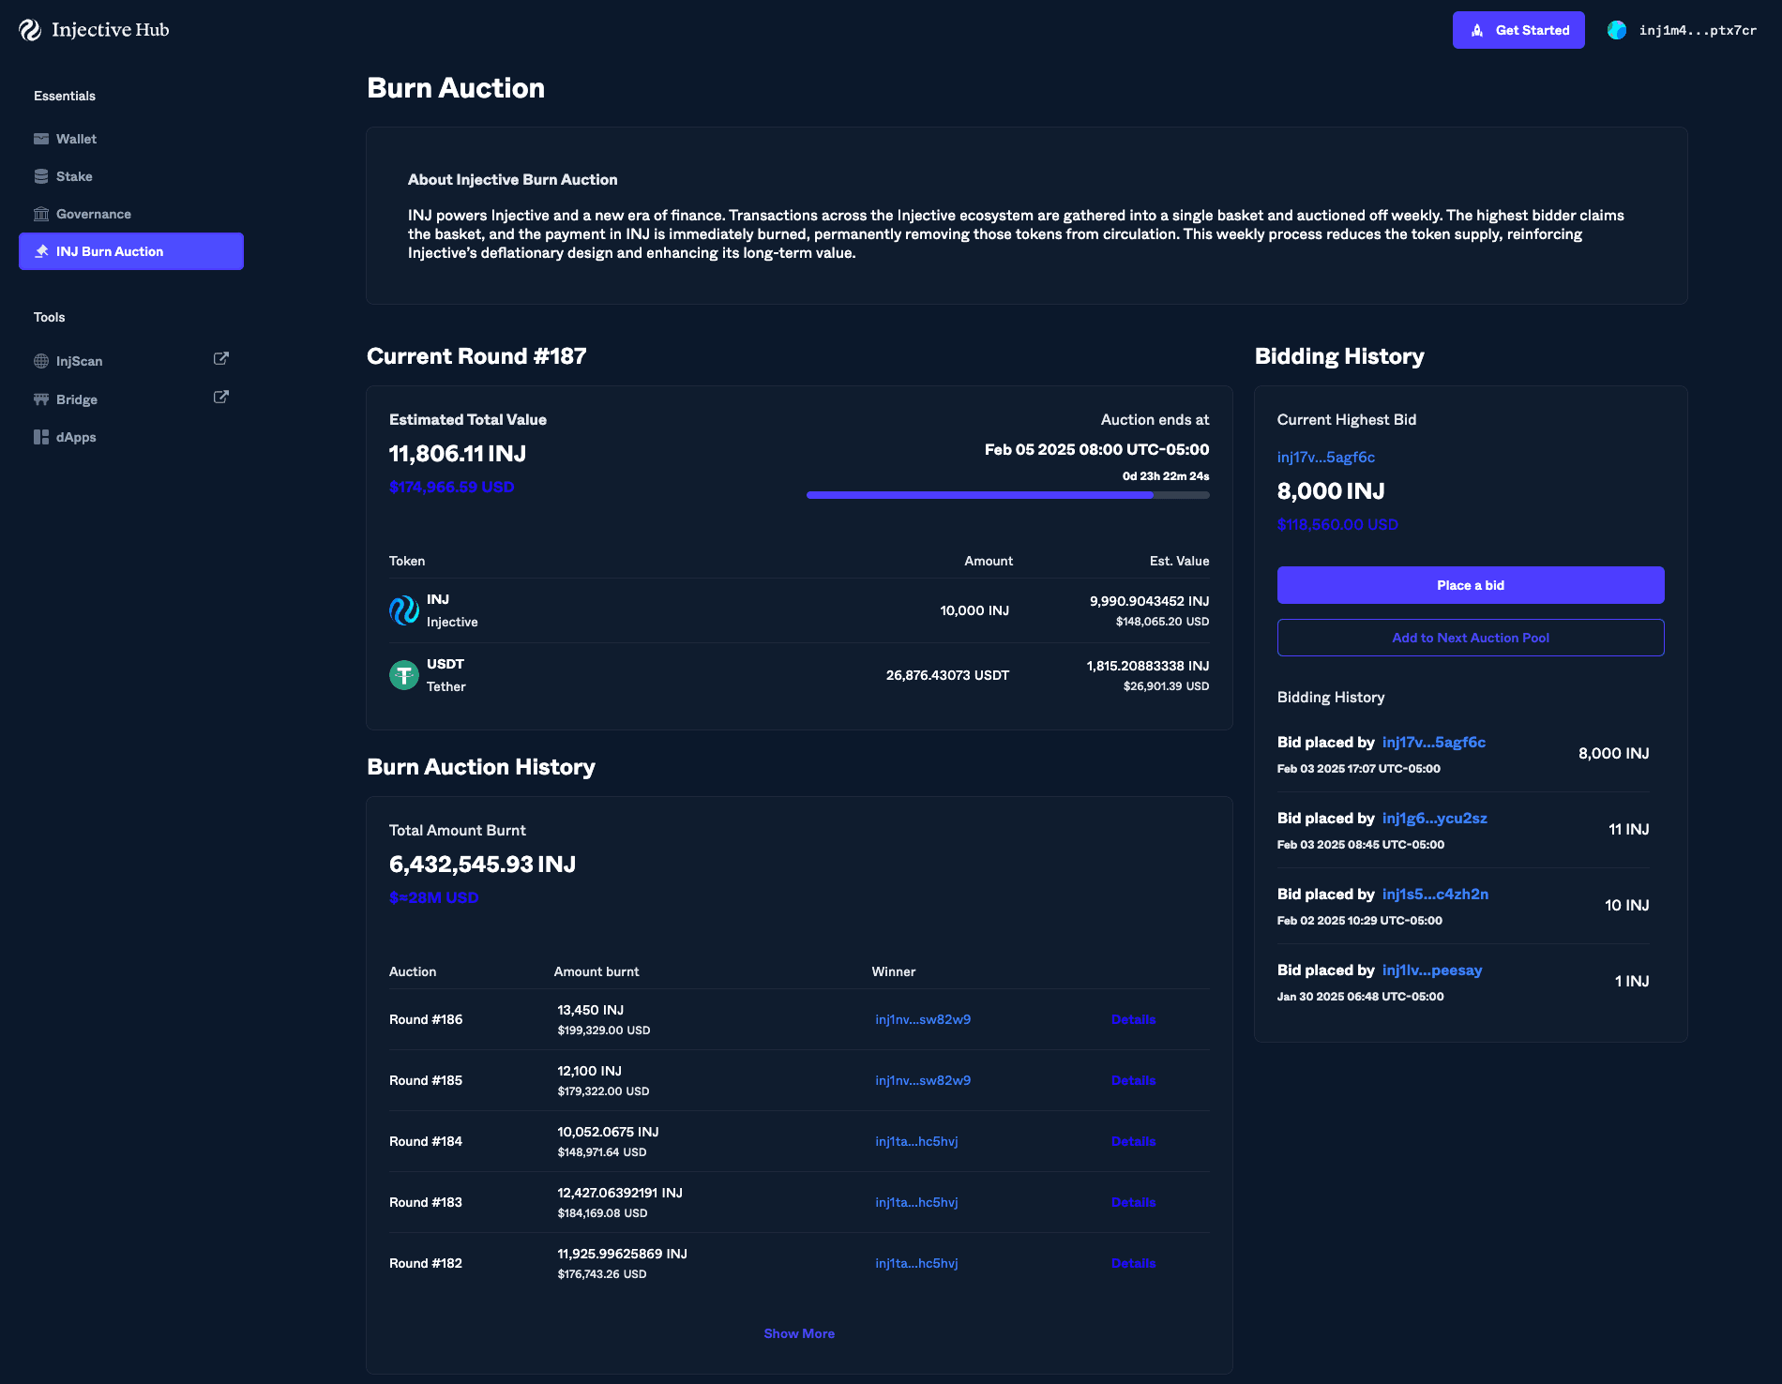Open the dApps menu item
The image size is (1782, 1384).
pyautogui.click(x=131, y=437)
